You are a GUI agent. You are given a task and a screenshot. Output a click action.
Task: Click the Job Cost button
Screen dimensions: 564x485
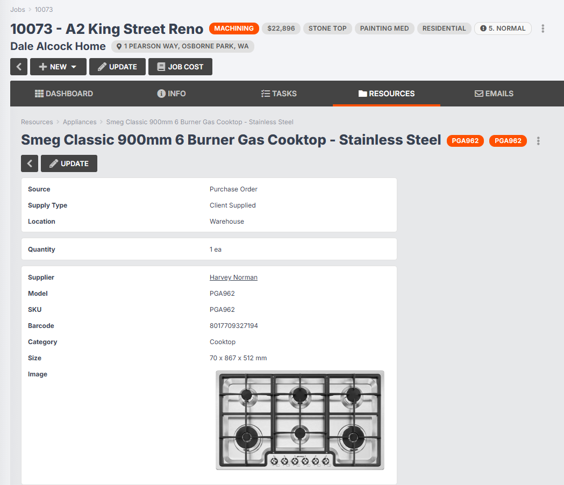(x=180, y=67)
